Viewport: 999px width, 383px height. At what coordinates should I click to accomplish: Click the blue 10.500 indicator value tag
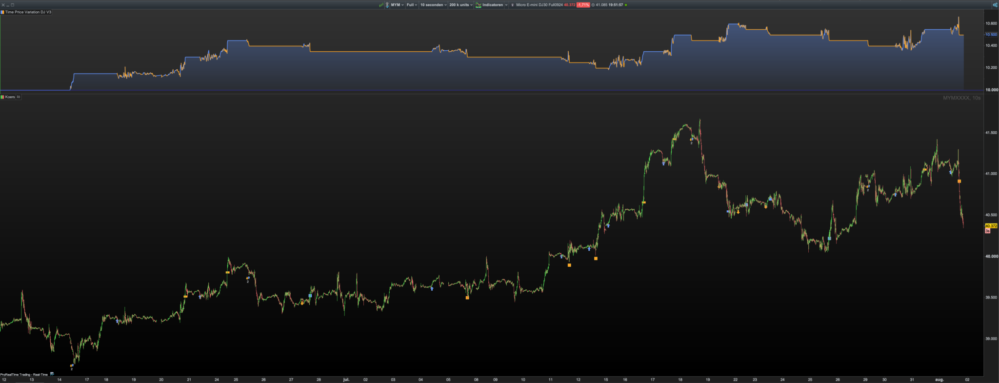point(991,35)
